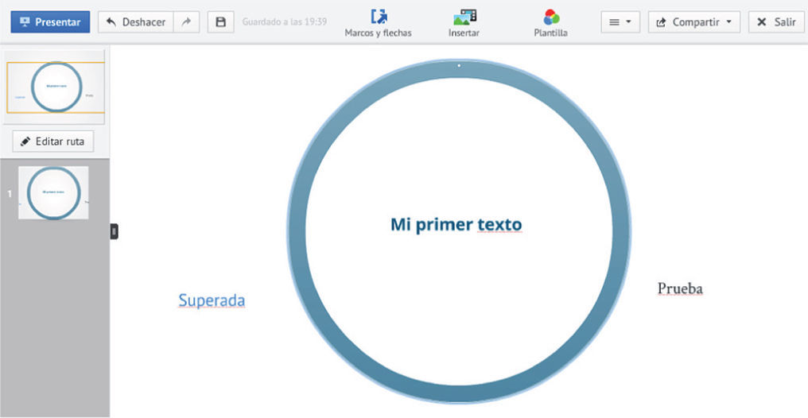Open Marcos y flechas tool
This screenshot has width=808, height=418.
pos(378,23)
